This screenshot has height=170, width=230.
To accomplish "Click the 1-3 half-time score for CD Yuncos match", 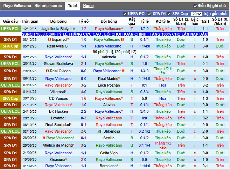I will coord(205,98).
